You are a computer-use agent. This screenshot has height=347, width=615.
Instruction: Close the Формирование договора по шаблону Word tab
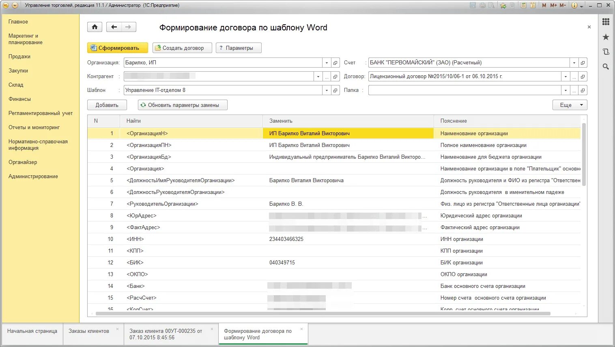tap(301, 329)
